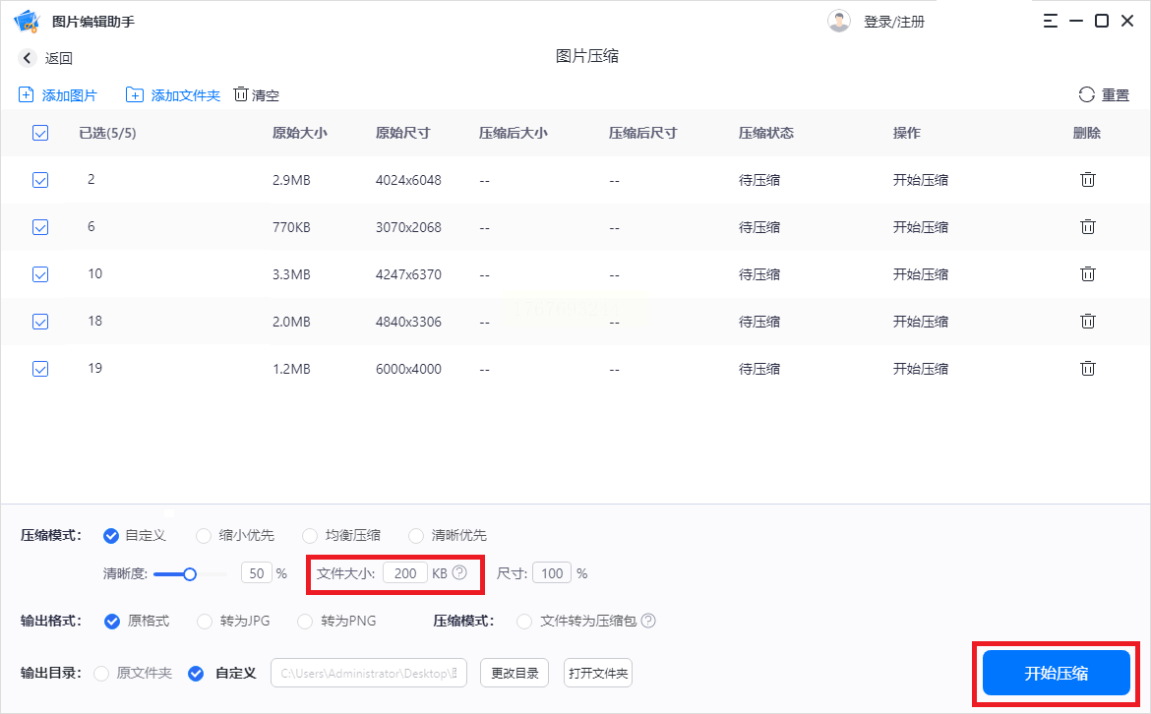
Task: Click the 4247x6370 dimension cell
Action: (x=409, y=274)
